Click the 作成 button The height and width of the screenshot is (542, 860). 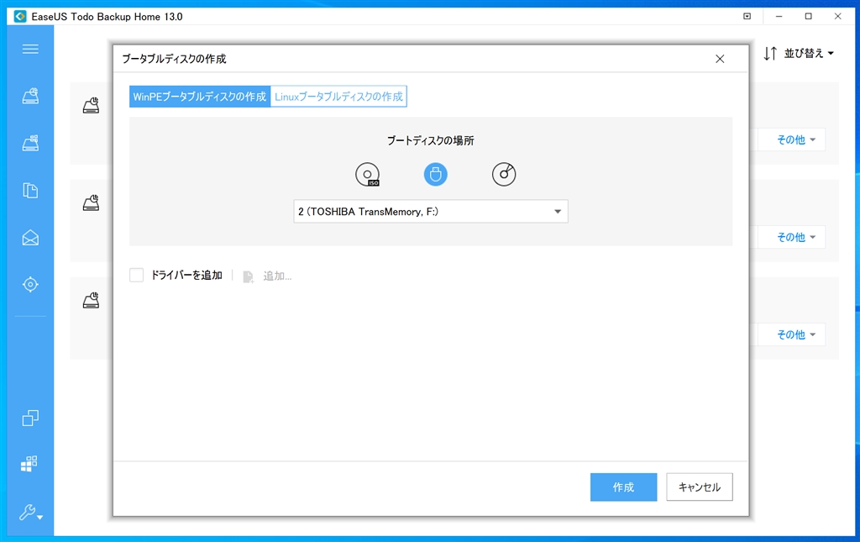624,487
